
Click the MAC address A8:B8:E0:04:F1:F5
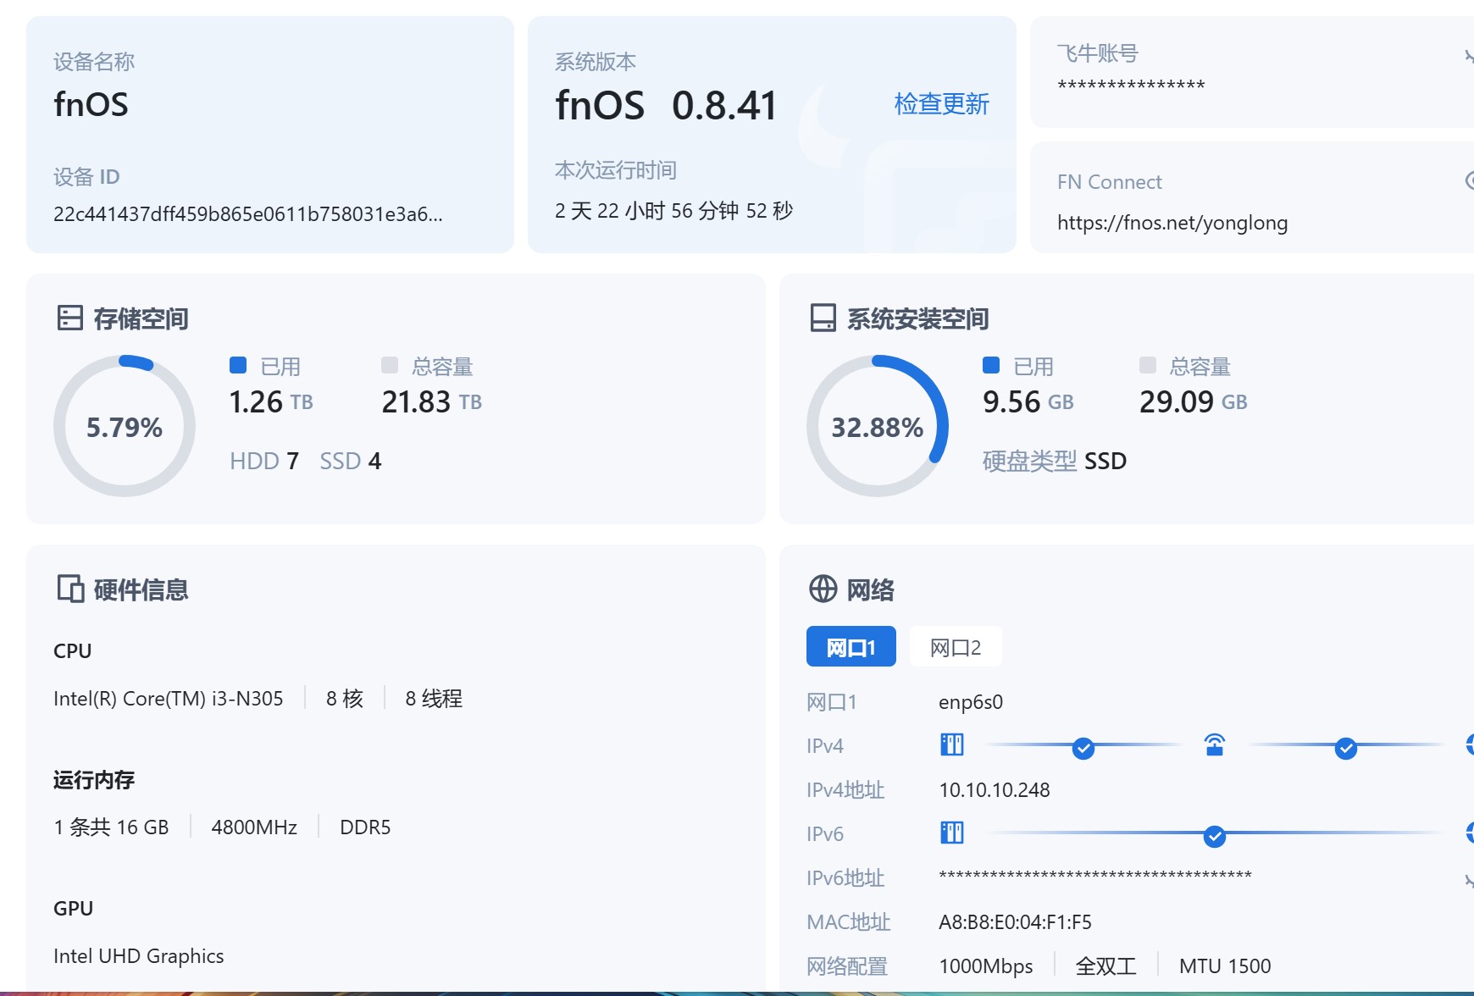1015,922
